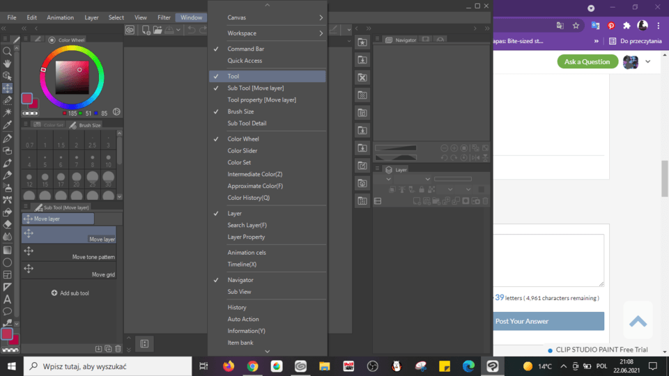Expand the Workspace submenu
The width and height of the screenshot is (669, 376).
(x=268, y=33)
